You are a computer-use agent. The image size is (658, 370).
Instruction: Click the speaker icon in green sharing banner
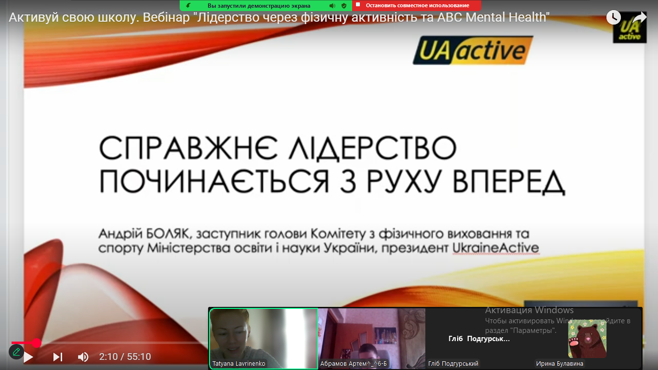tap(332, 6)
